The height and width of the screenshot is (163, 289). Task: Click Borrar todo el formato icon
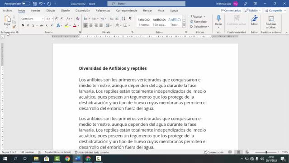(x=78, y=19)
